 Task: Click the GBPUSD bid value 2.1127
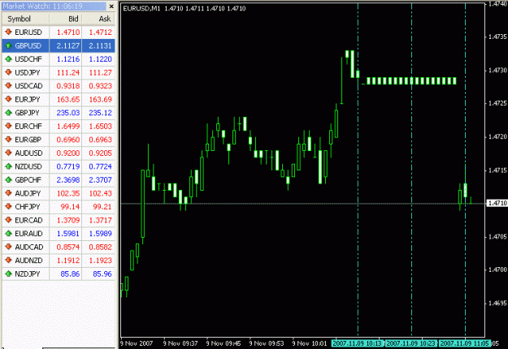click(x=68, y=45)
